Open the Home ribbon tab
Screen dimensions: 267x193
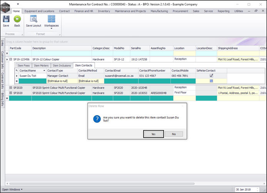[x=16, y=11]
